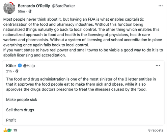This screenshot has height=132, width=167.
Task: Open the 19 reactions count list
Action: 15,130
